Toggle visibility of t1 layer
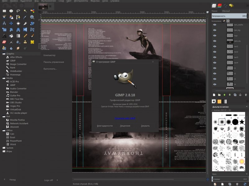 coord(215,68)
